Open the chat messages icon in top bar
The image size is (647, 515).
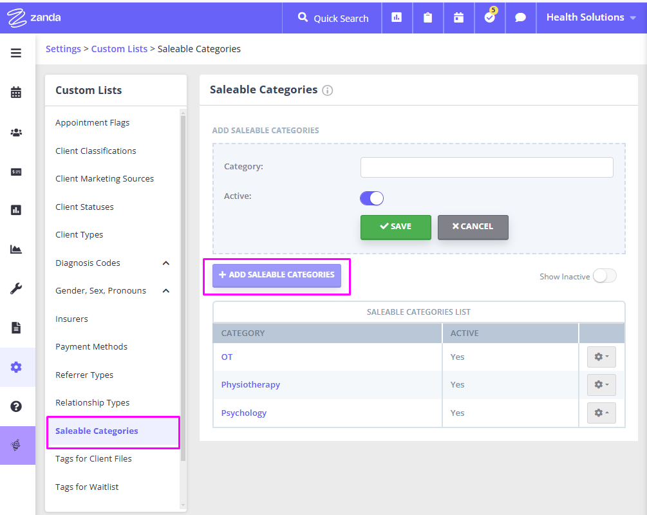pyautogui.click(x=520, y=17)
